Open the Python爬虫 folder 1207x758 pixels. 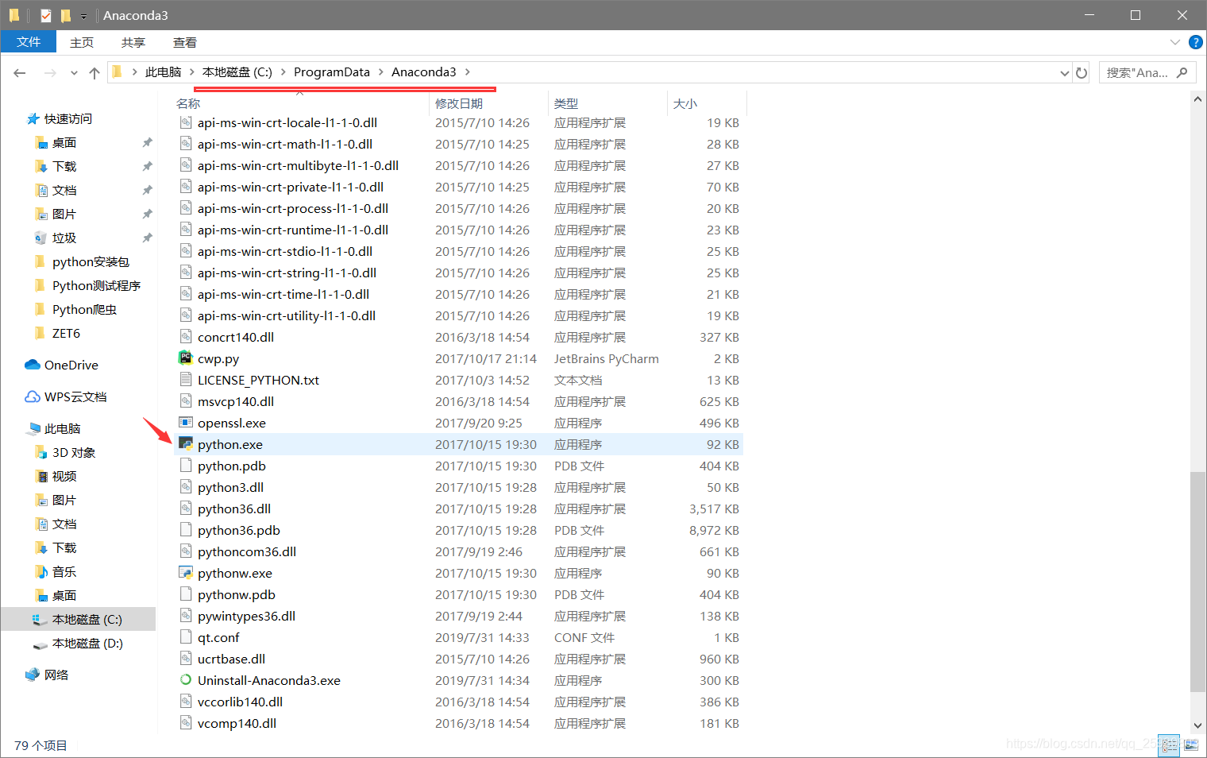pos(83,310)
